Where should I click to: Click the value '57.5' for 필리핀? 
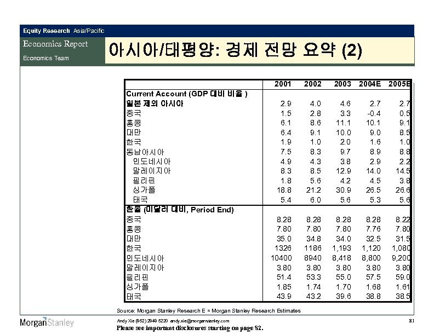(x=373, y=277)
